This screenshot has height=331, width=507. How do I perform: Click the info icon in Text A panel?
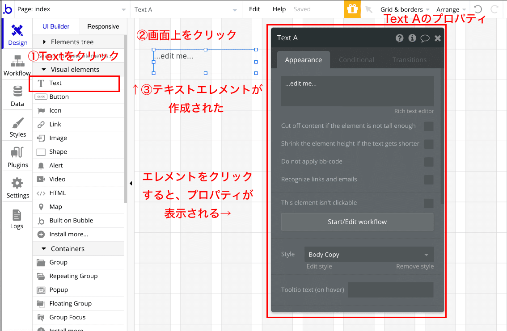coord(412,38)
